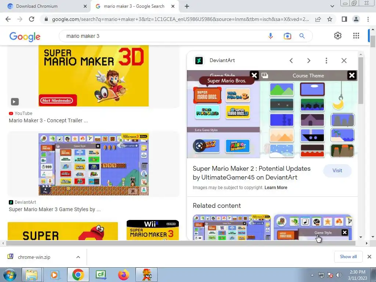The height and width of the screenshot is (282, 376).
Task: Go back to the previous page
Action: coord(8,19)
